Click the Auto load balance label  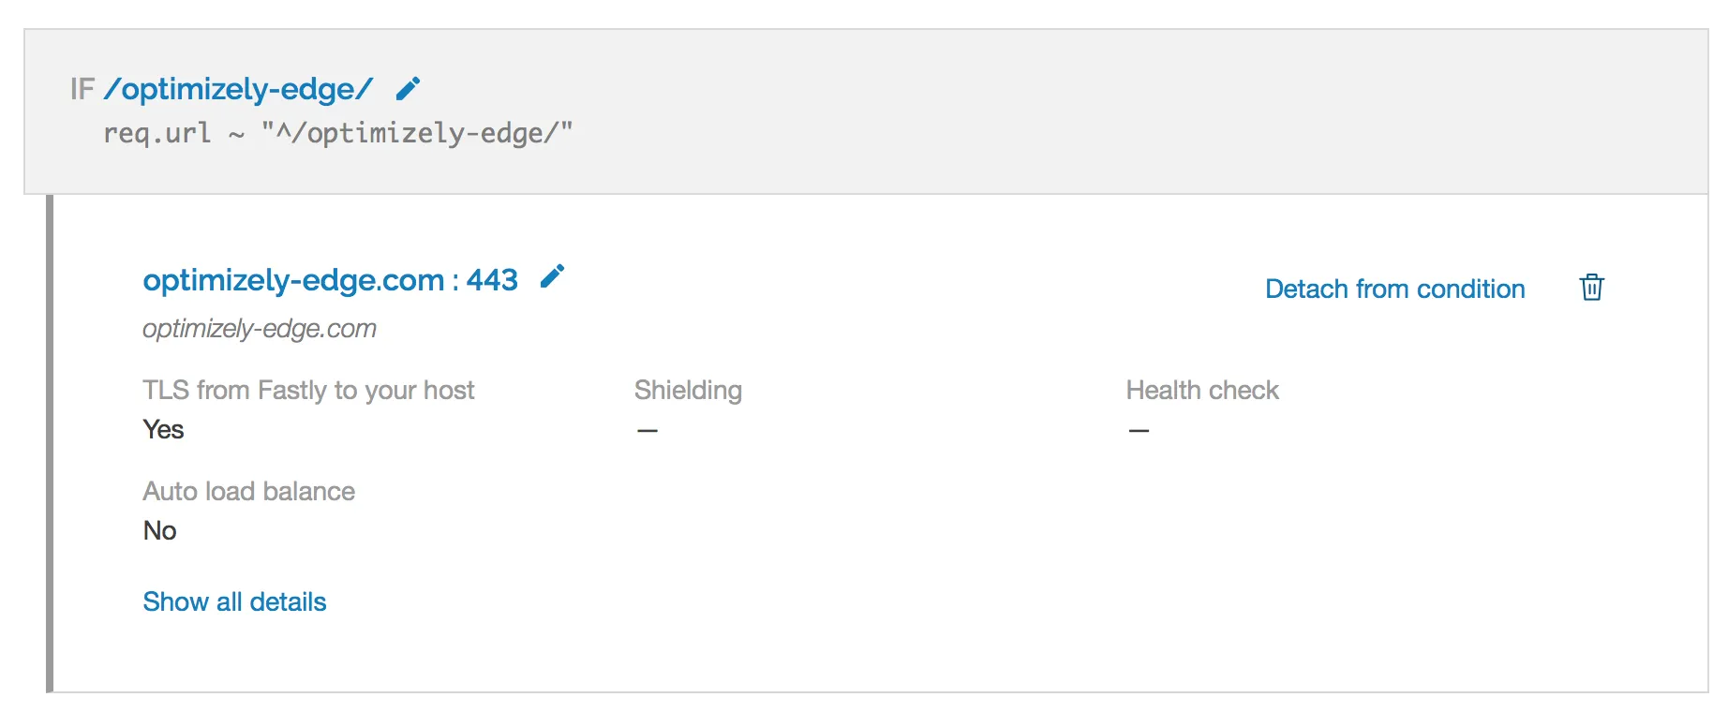[248, 491]
